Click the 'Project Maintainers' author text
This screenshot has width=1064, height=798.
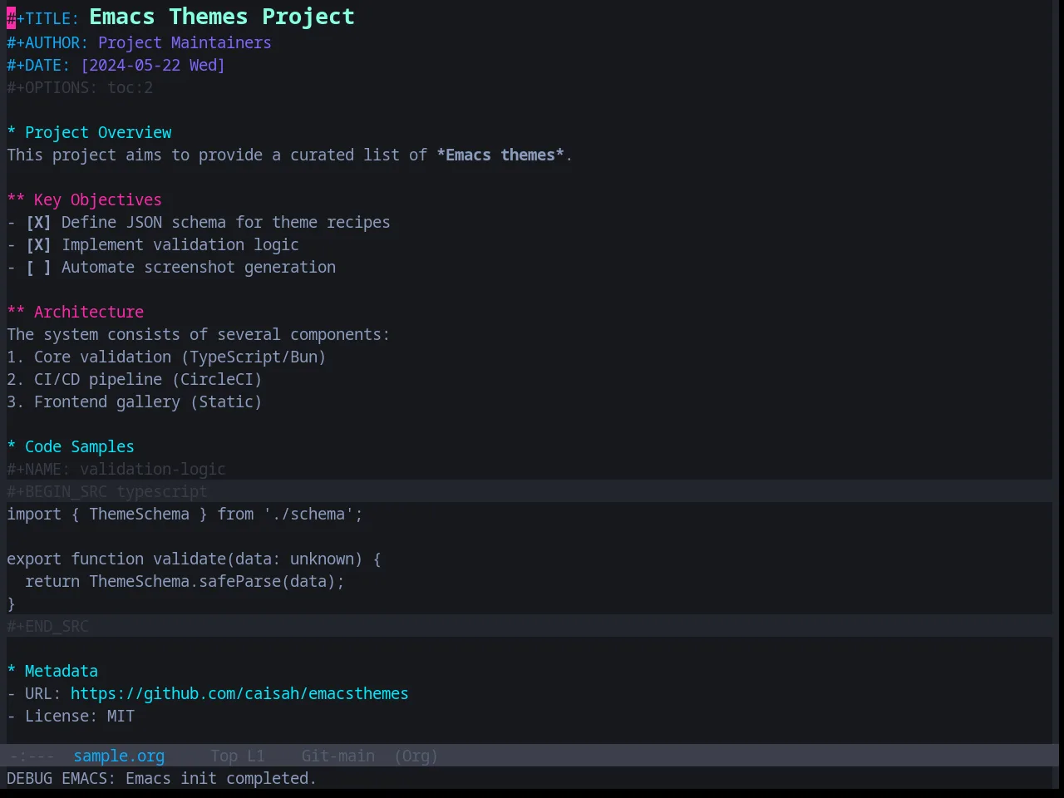click(185, 42)
